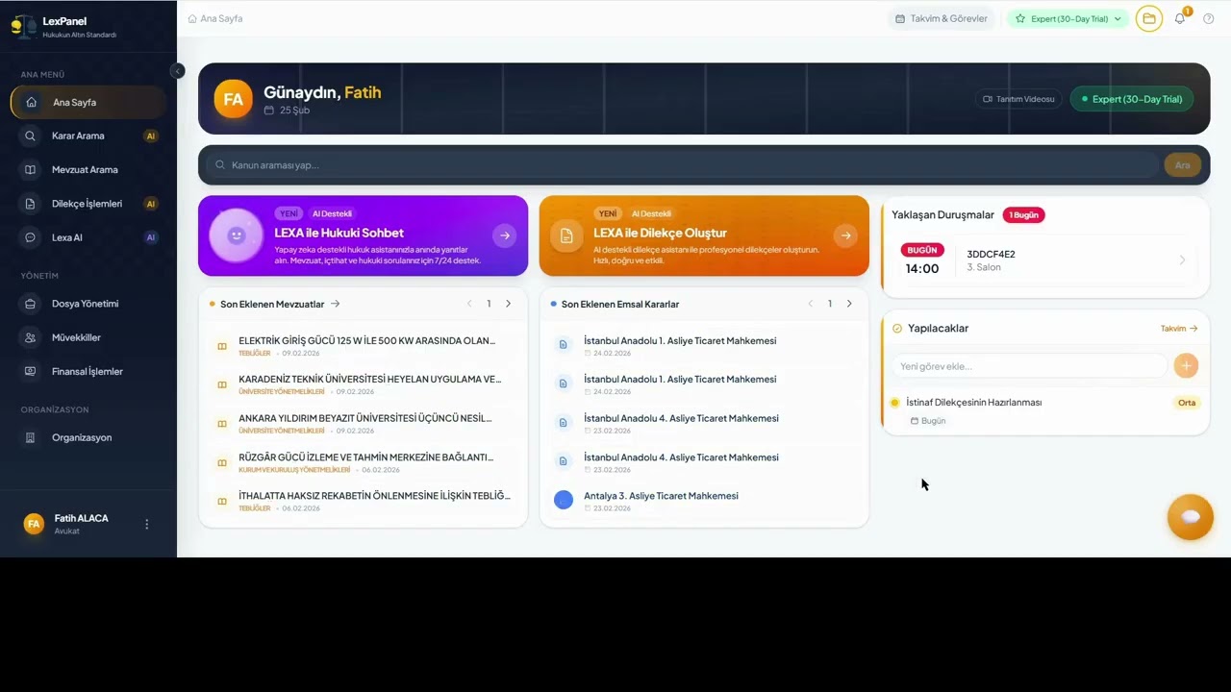Viewport: 1231px width, 692px height.
Task: Mark İstinaf Dilekçesinin Hazırlanması task status circle
Action: tap(894, 403)
